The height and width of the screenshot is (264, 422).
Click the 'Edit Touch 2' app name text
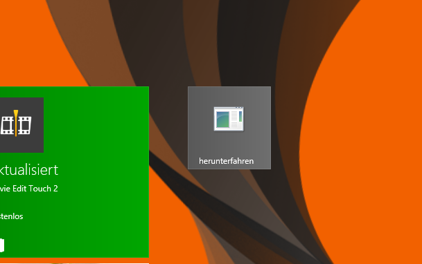pyautogui.click(x=35, y=189)
